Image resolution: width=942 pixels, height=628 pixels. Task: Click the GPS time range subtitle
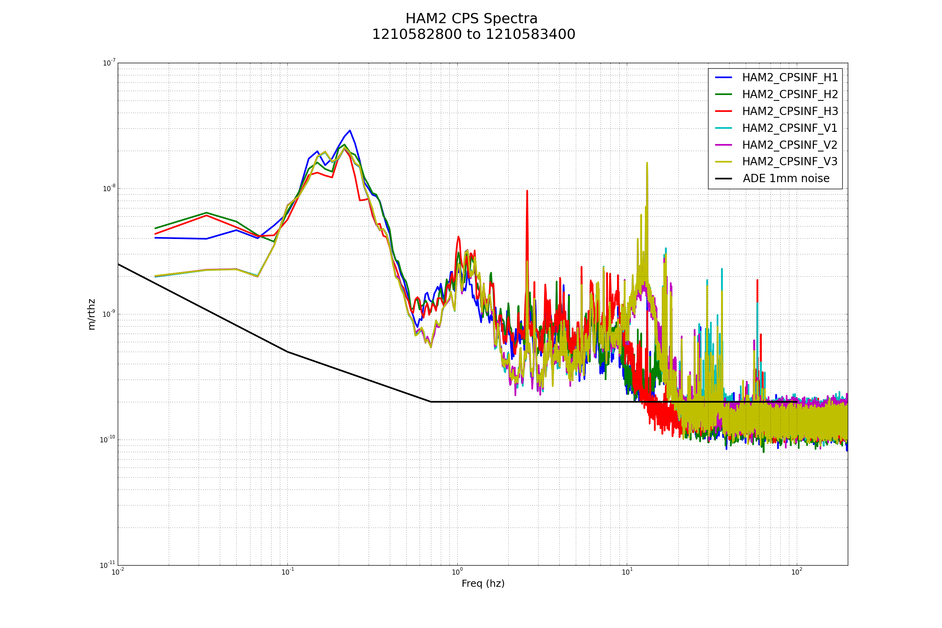473,35
